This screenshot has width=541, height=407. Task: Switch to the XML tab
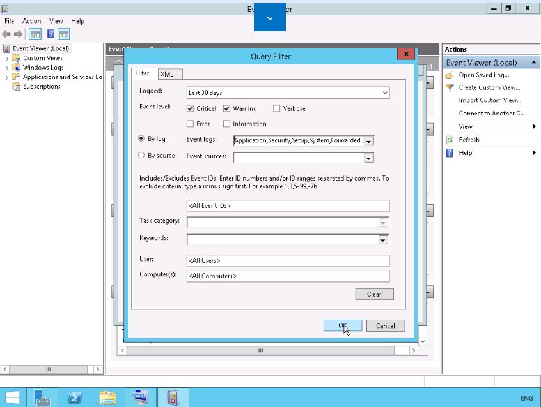coord(171,74)
